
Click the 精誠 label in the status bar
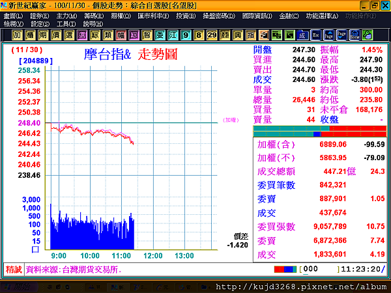pyautogui.click(x=14, y=270)
